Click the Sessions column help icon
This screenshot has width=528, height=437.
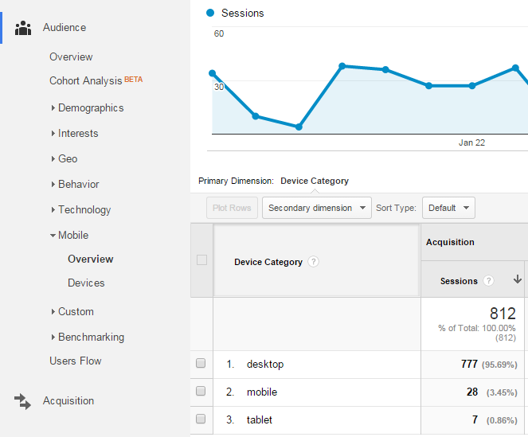click(x=488, y=281)
